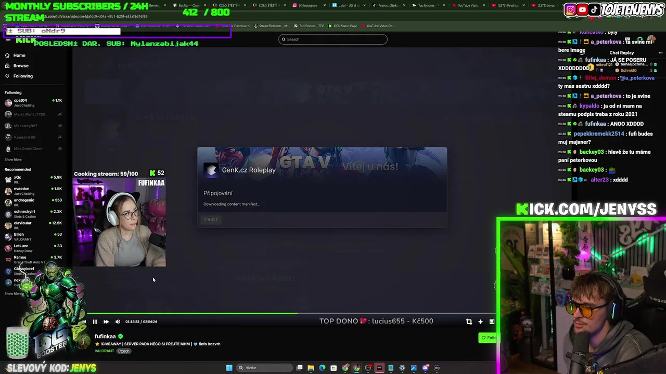Mute the video player volume

click(x=118, y=322)
